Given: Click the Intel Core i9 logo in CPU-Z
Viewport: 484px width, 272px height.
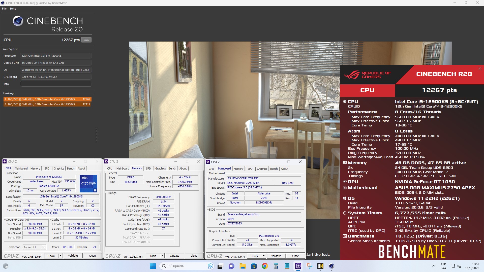Looking at the screenshot, I should pyautogui.click(x=88, y=183).
